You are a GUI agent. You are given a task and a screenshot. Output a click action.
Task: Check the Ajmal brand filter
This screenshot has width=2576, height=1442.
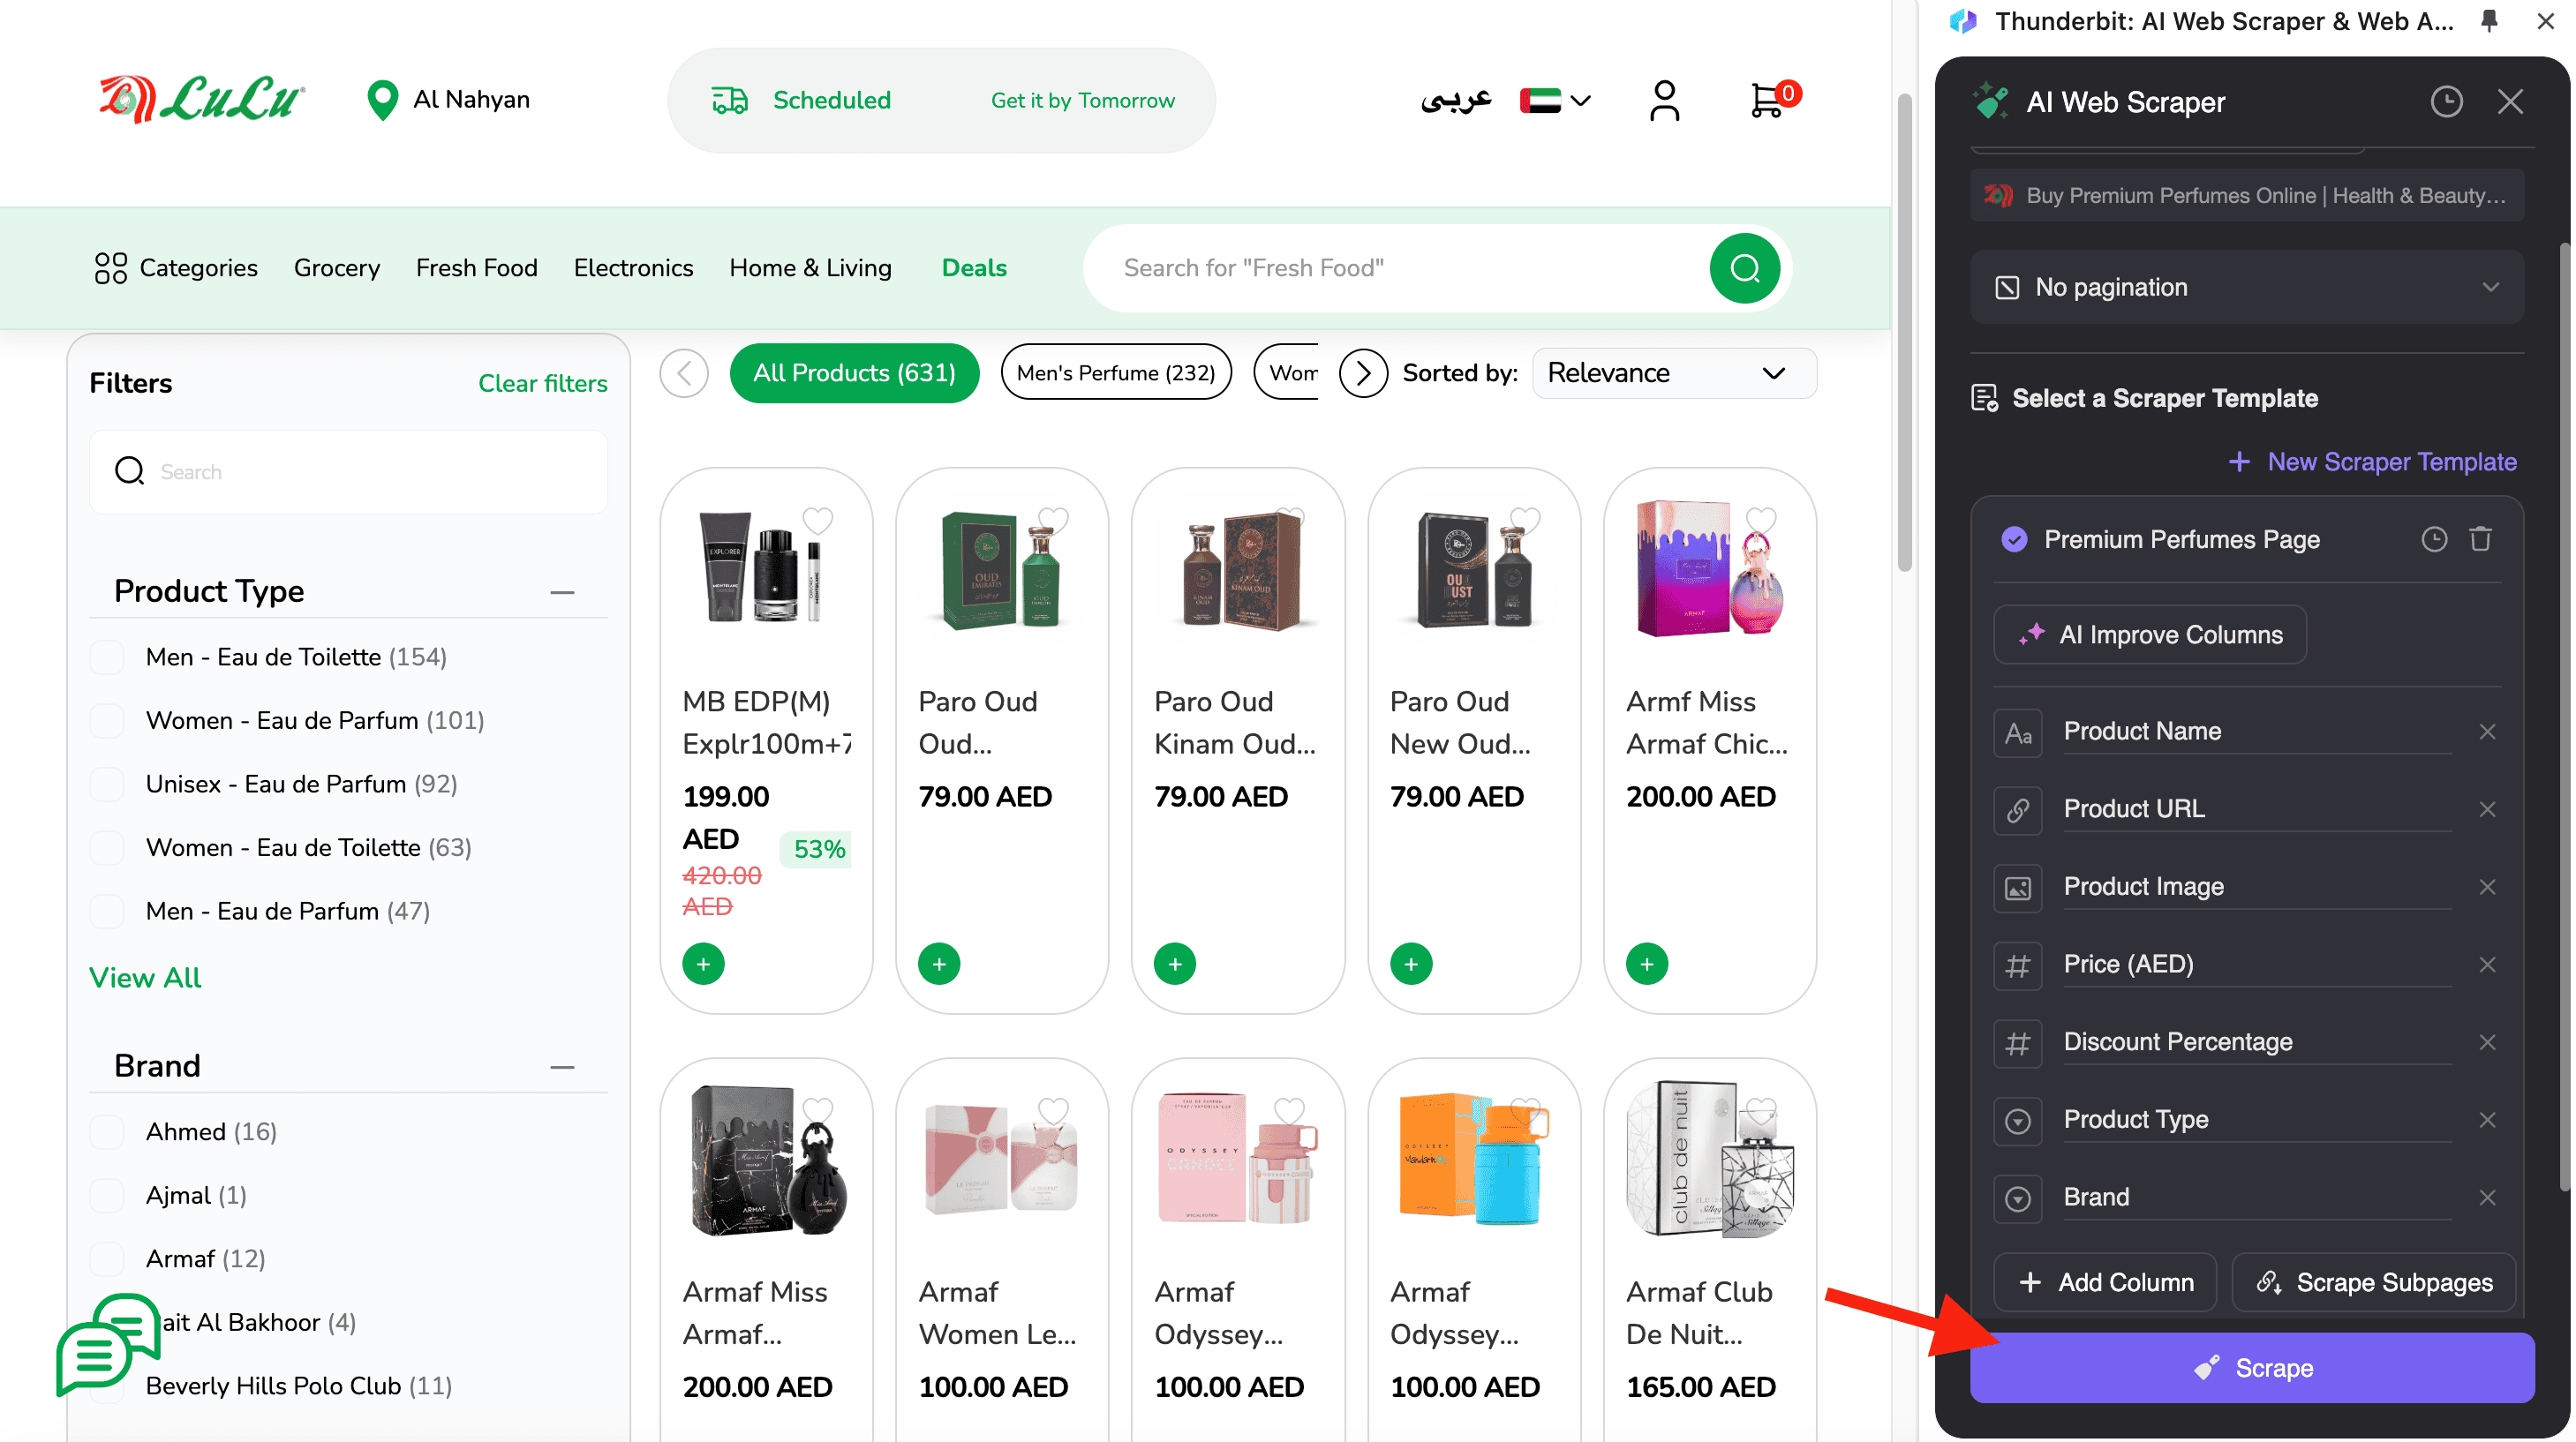point(107,1195)
